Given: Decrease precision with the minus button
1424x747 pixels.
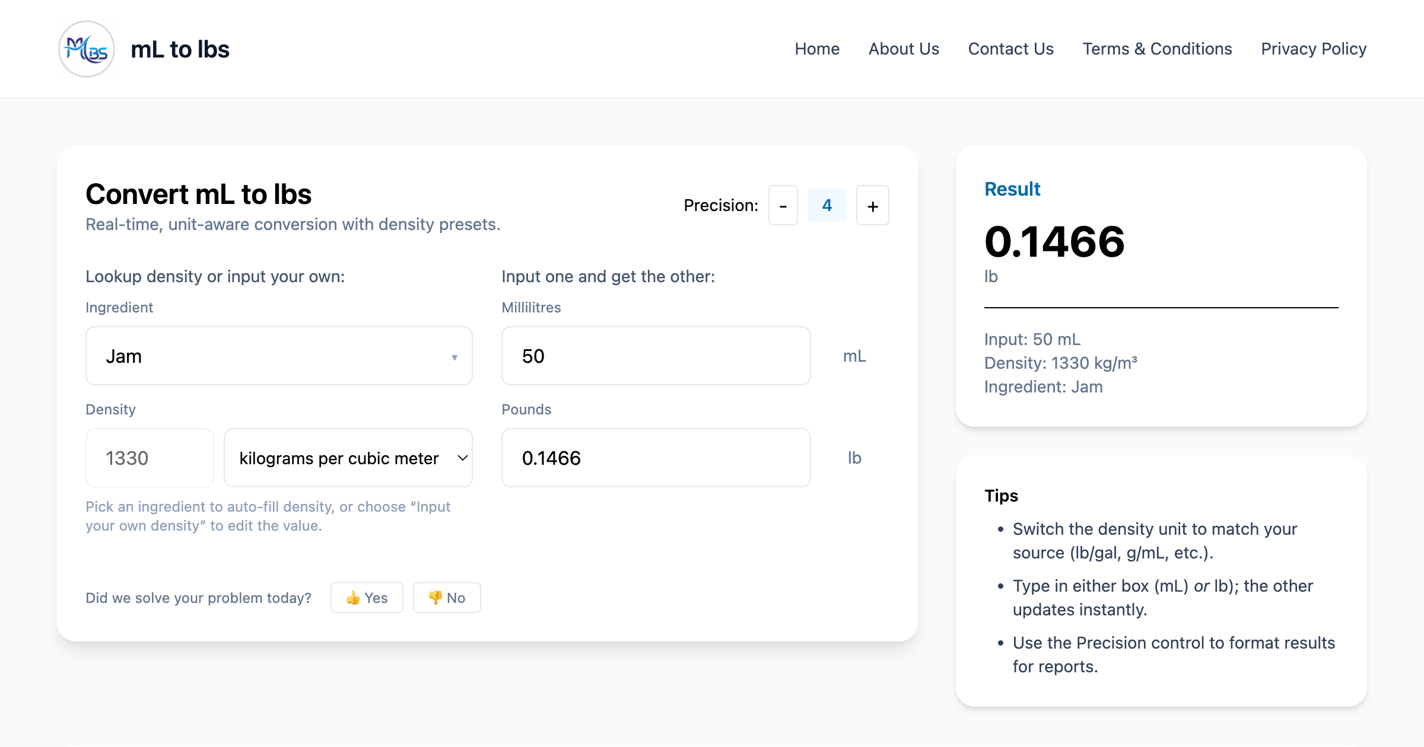Looking at the screenshot, I should (783, 206).
